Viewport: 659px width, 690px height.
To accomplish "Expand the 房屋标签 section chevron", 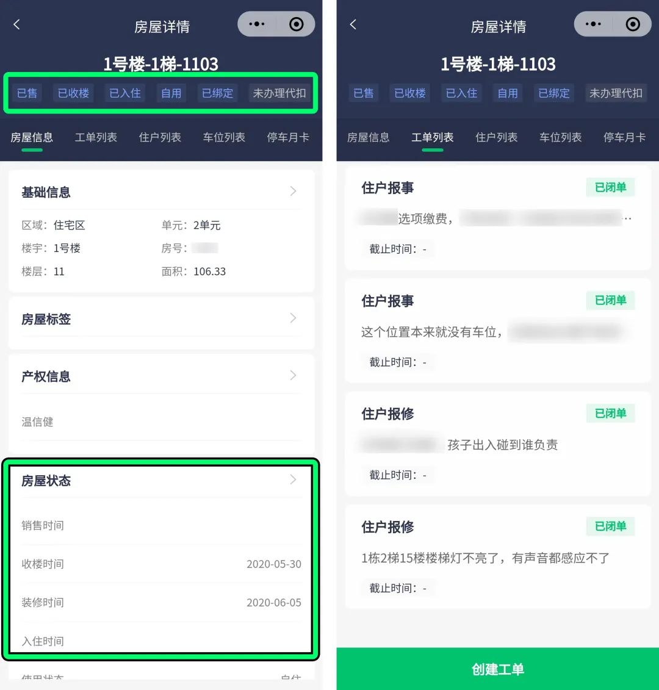I will 293,318.
